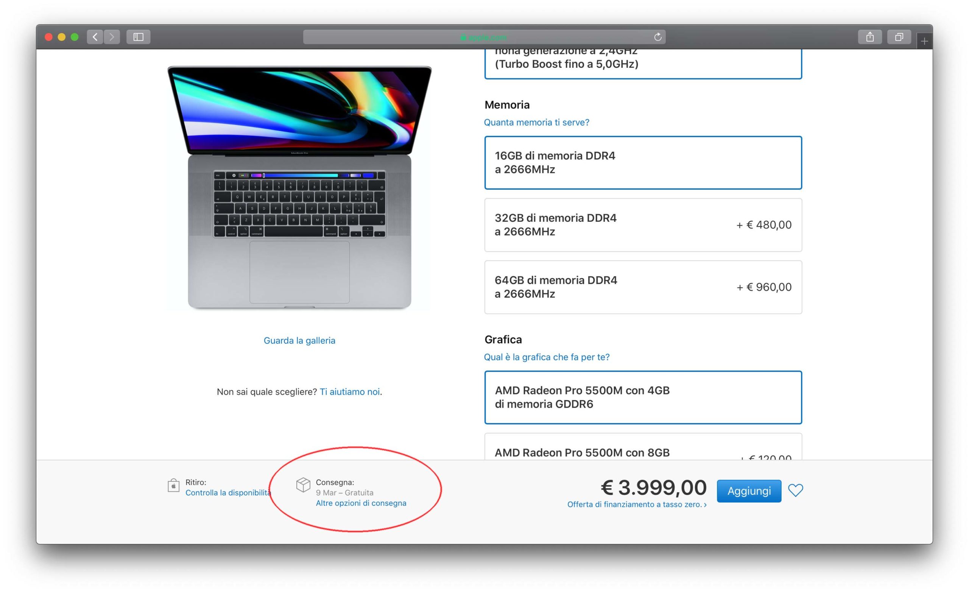
Task: Open a new tab with plus button
Action: coord(924,41)
